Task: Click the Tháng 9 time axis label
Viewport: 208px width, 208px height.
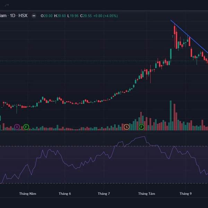Action: pyautogui.click(x=185, y=194)
